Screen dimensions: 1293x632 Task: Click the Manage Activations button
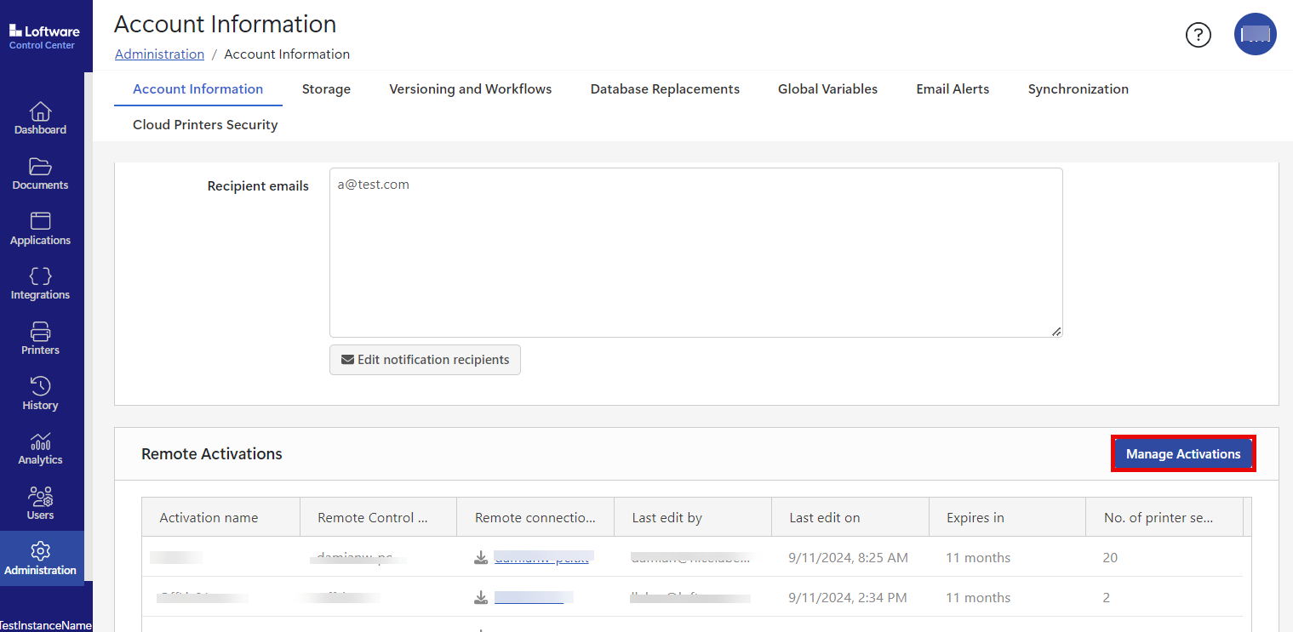[1182, 454]
